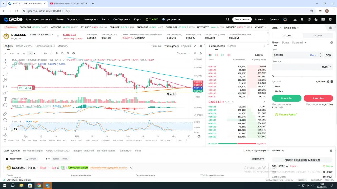This screenshot has width=337, height=189.
Task: Click the Открыть Лонг button
Action: [x=287, y=98]
